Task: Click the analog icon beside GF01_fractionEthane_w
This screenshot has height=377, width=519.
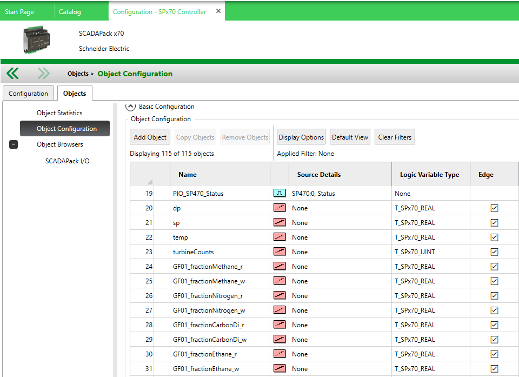Action: point(280,368)
